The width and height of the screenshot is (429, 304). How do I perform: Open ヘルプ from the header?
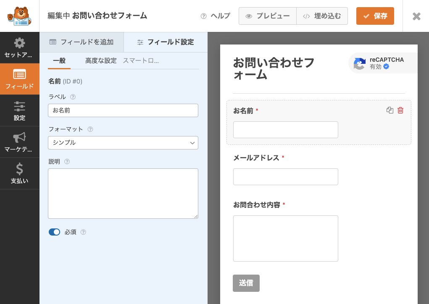[215, 16]
